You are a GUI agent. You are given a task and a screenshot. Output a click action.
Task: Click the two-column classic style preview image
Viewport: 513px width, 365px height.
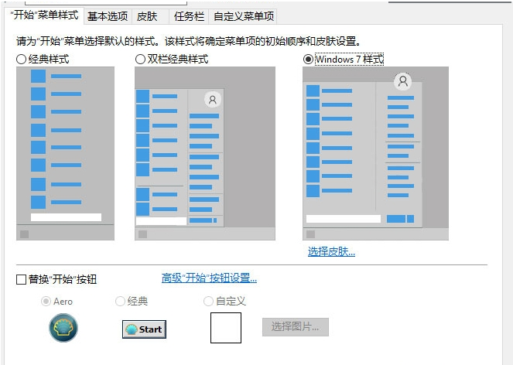click(x=205, y=153)
